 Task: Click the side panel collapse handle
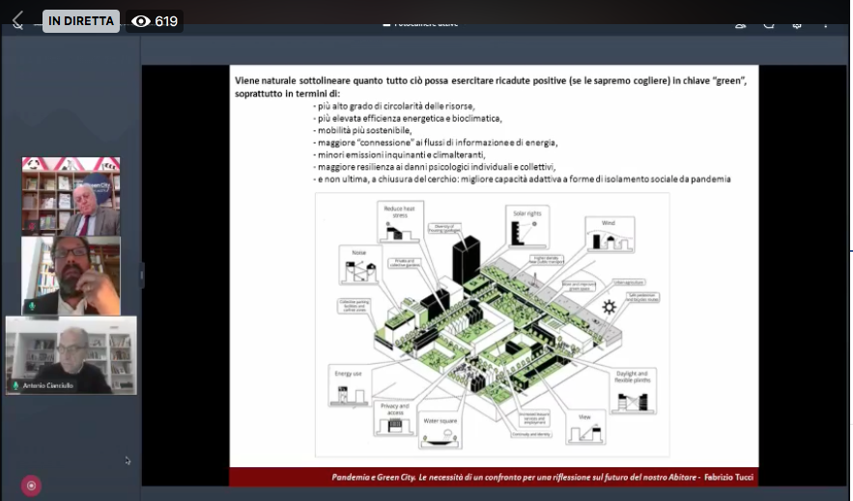[141, 275]
